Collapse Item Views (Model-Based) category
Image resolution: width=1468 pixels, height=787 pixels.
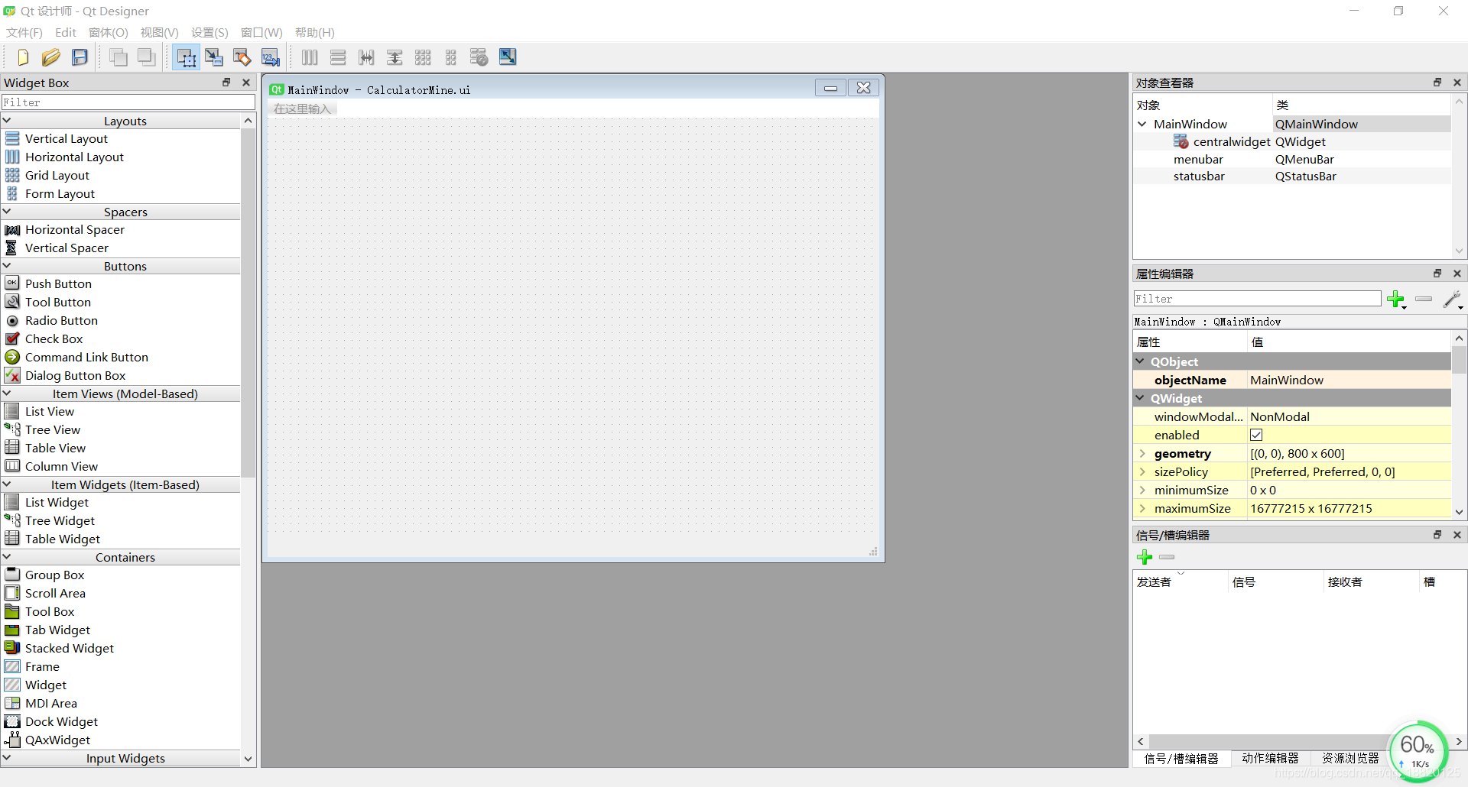pyautogui.click(x=7, y=393)
